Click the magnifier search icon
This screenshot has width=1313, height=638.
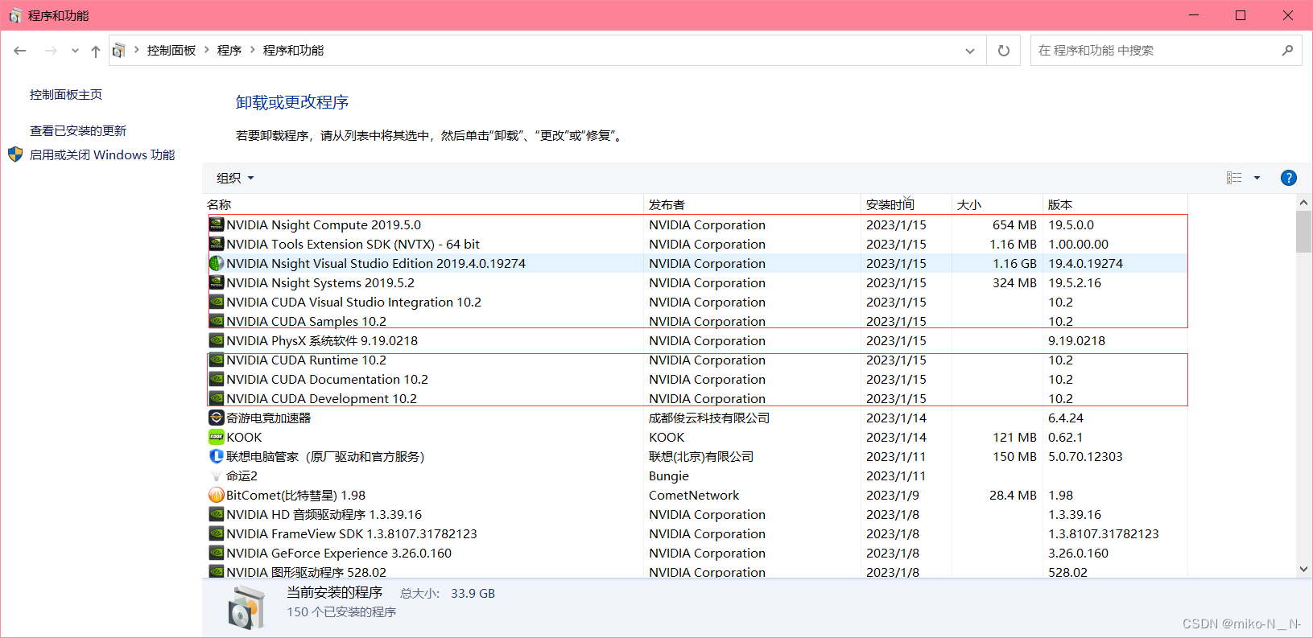click(1287, 51)
